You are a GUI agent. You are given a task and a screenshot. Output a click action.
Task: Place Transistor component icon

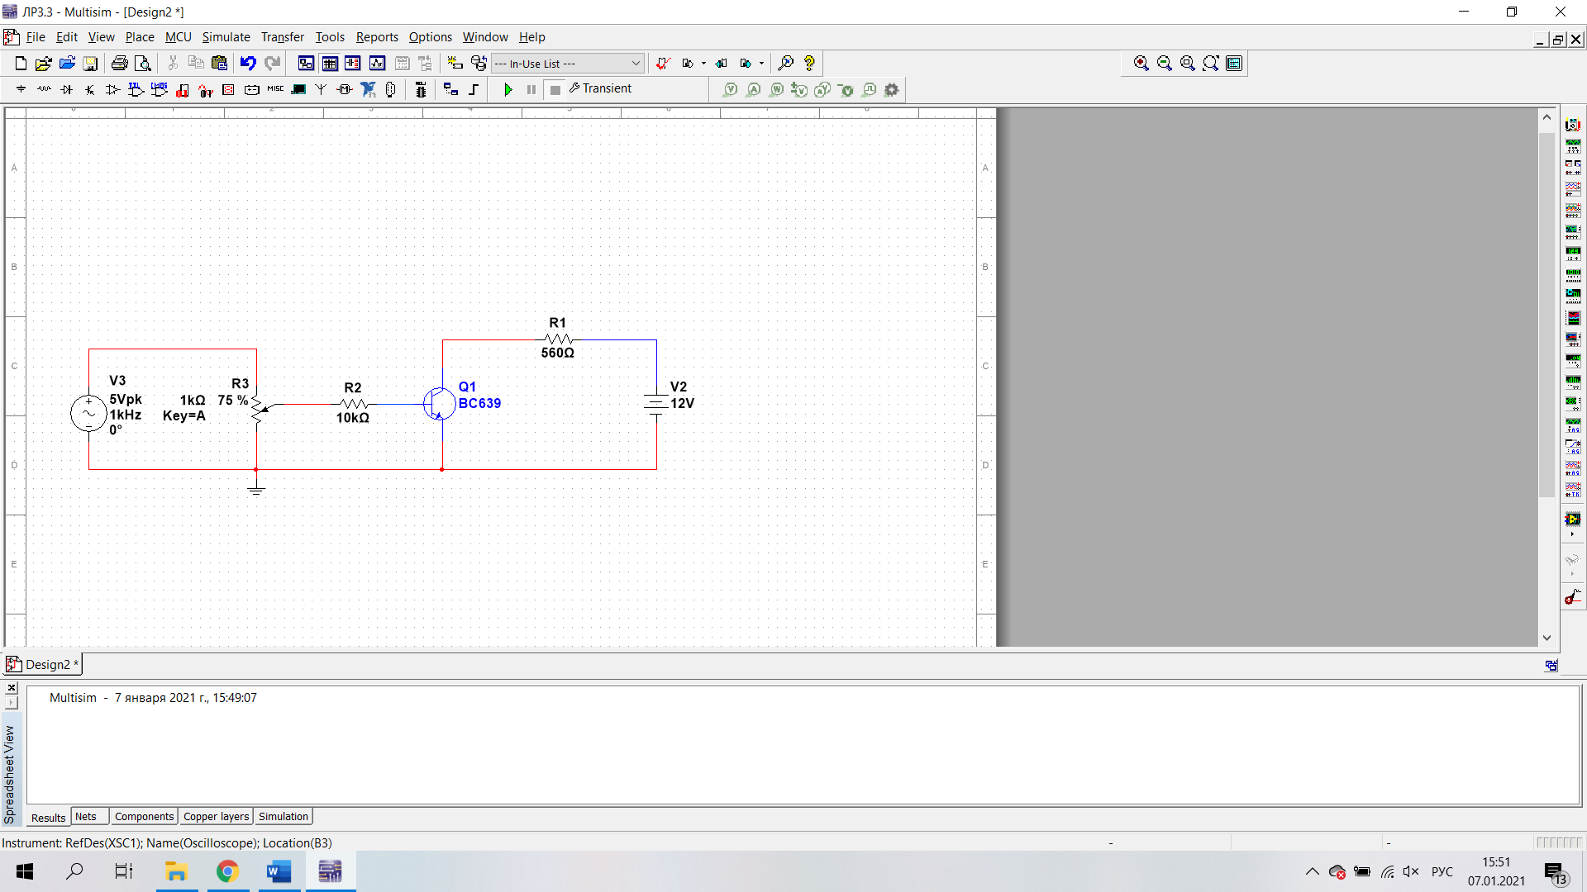pos(90,89)
